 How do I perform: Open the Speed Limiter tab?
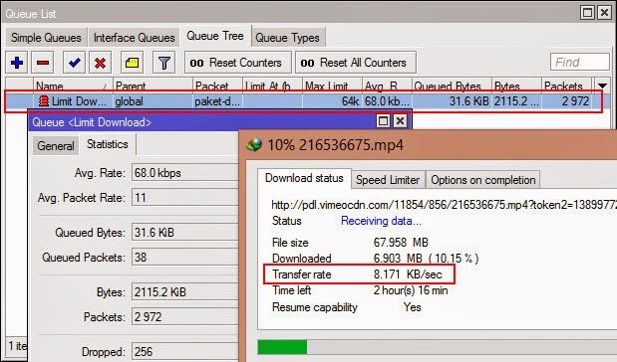pyautogui.click(x=388, y=180)
